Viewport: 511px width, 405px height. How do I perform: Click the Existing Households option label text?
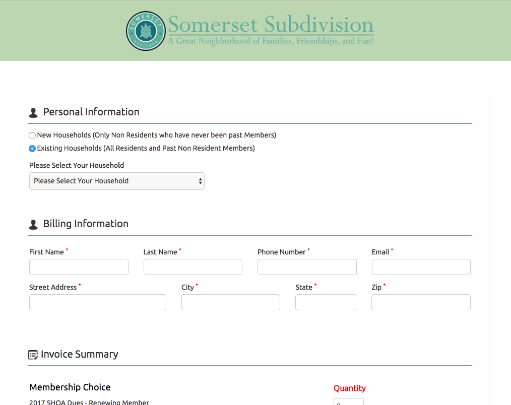click(x=146, y=148)
